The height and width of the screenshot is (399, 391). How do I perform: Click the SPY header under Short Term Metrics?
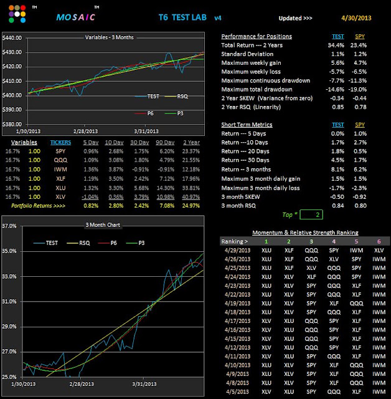(360, 125)
